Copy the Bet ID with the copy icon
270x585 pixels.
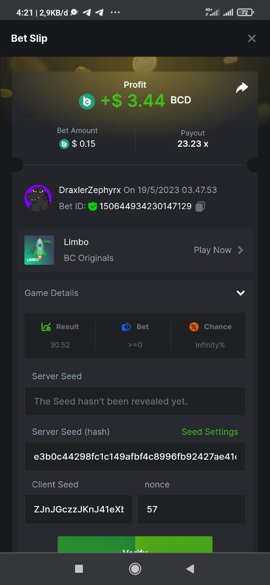click(x=200, y=207)
